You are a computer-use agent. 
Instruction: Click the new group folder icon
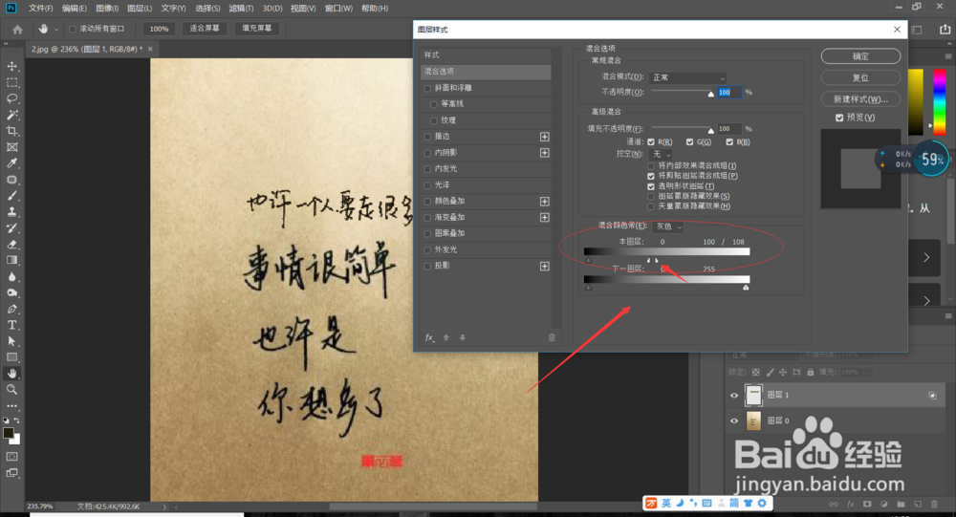[901, 505]
